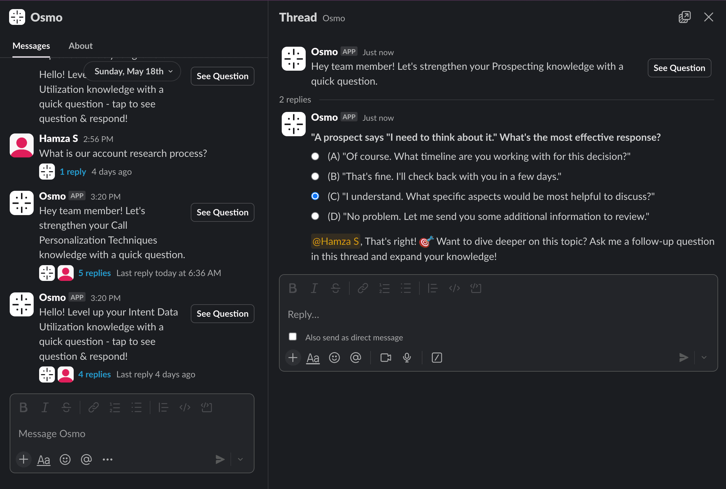This screenshot has width=726, height=489.
Task: Toggle code block formatting in thread composer
Action: point(476,288)
